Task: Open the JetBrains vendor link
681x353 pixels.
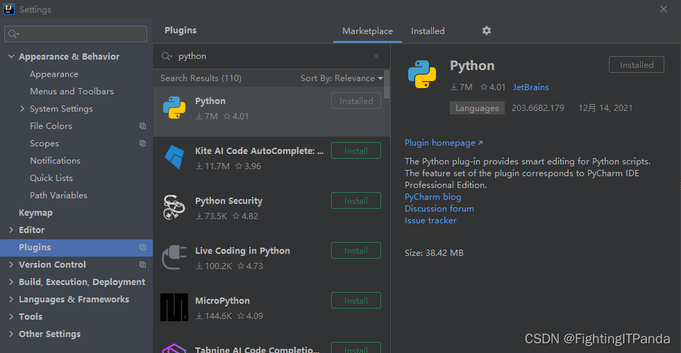Action: pos(531,87)
